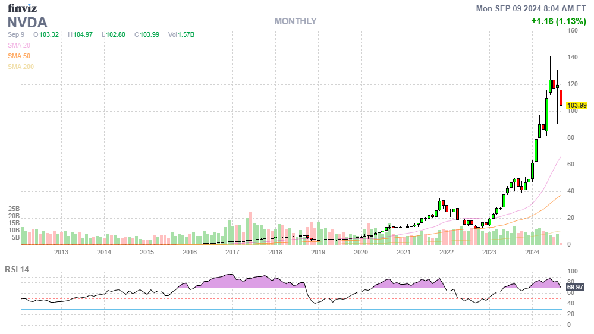Click the open price O 103.32

[x=46, y=35]
